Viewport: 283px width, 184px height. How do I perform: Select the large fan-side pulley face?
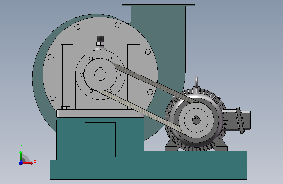coord(100,75)
